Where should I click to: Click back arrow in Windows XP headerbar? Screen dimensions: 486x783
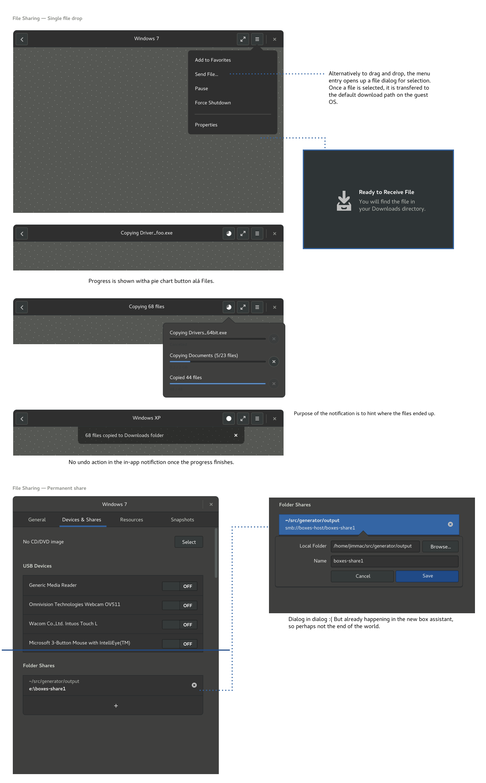click(x=22, y=419)
